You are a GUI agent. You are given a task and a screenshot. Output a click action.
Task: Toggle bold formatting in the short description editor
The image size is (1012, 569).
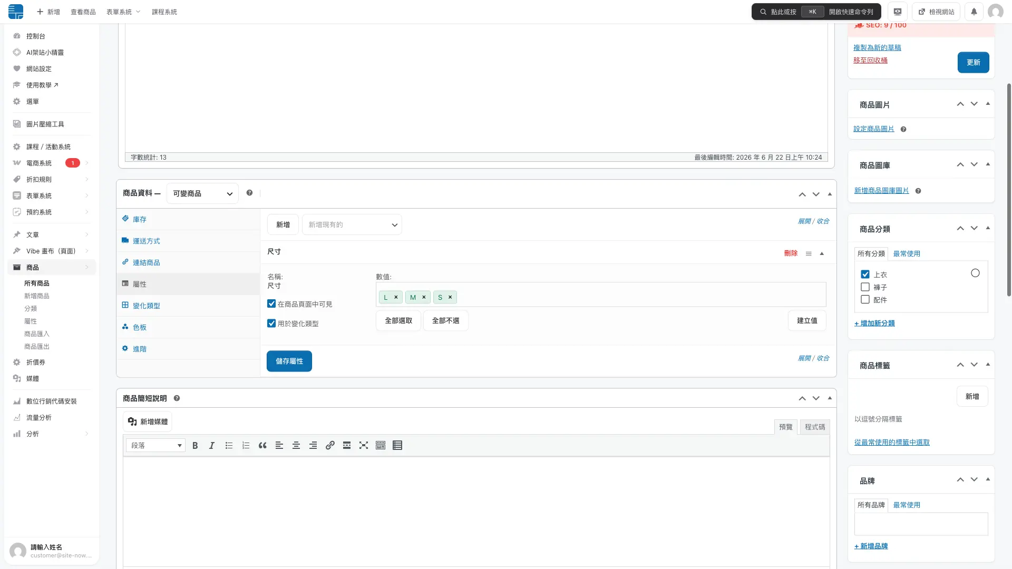(x=195, y=446)
